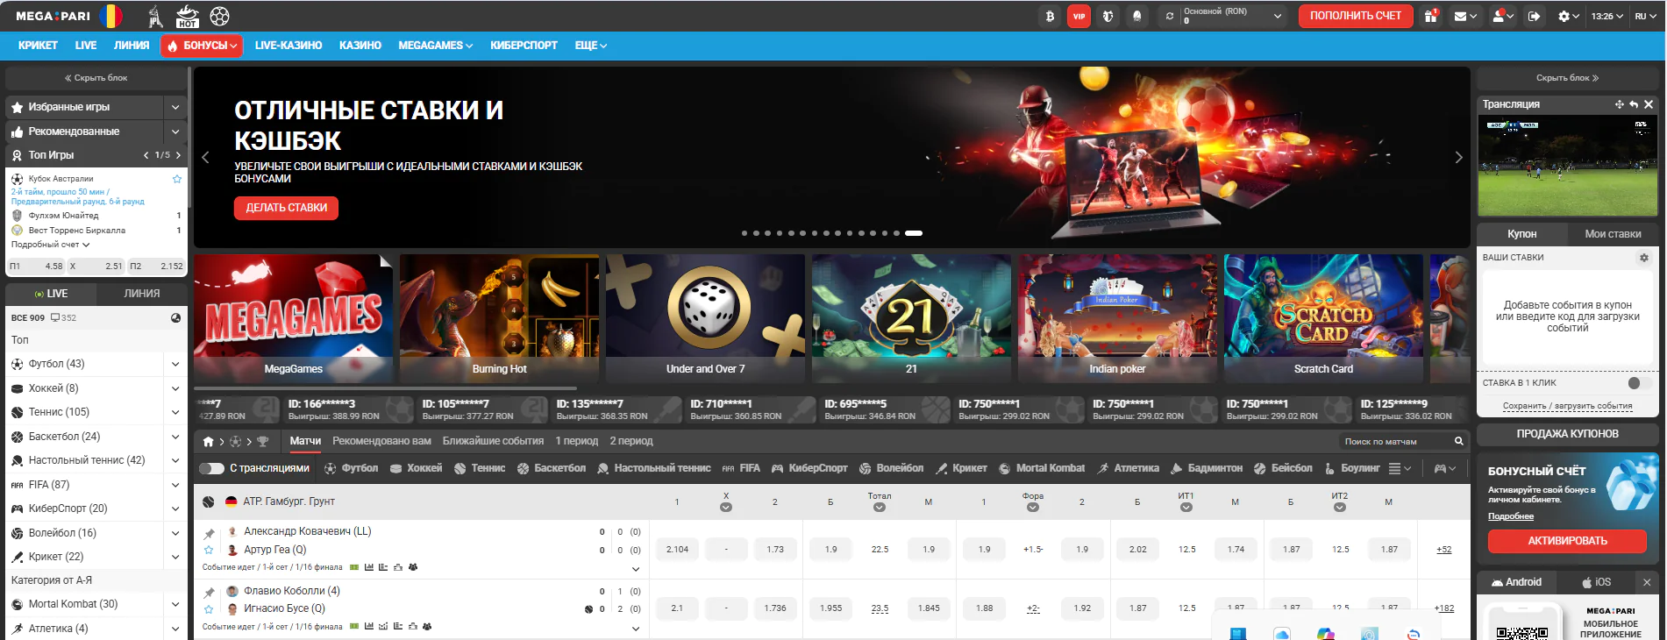Open the Основной (RON) account dropdown

coord(1234,16)
